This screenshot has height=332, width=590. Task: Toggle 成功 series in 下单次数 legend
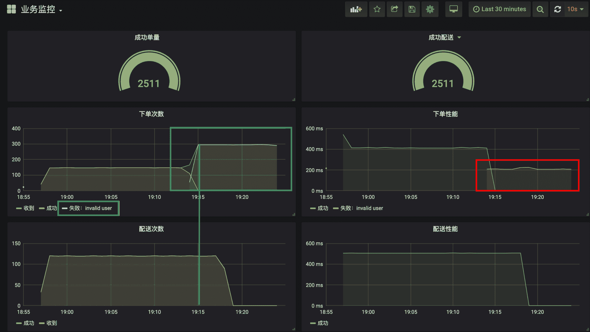click(x=51, y=208)
